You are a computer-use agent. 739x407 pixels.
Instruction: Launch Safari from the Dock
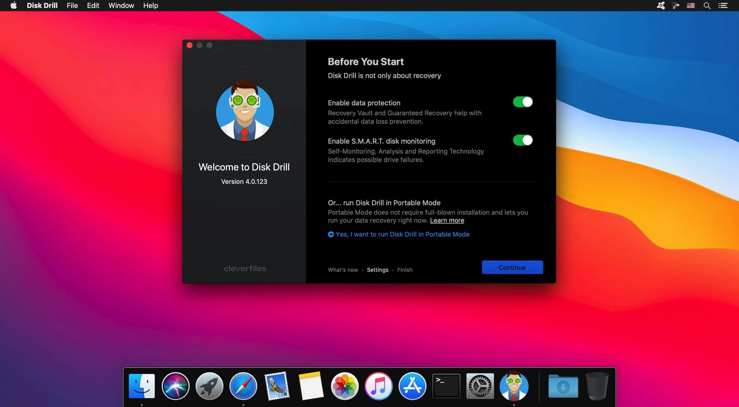tap(243, 386)
